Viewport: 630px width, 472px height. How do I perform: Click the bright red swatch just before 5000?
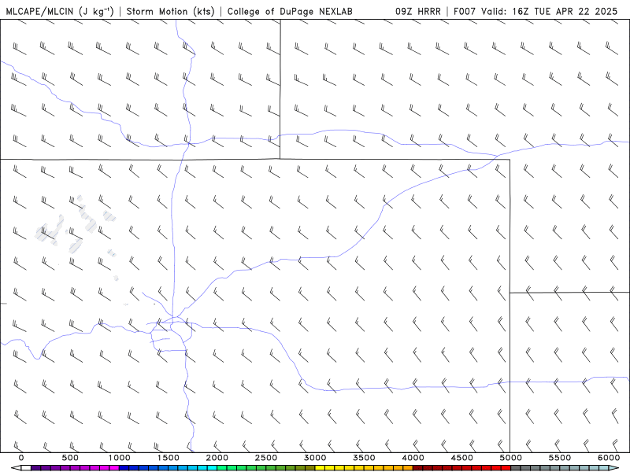506,468
